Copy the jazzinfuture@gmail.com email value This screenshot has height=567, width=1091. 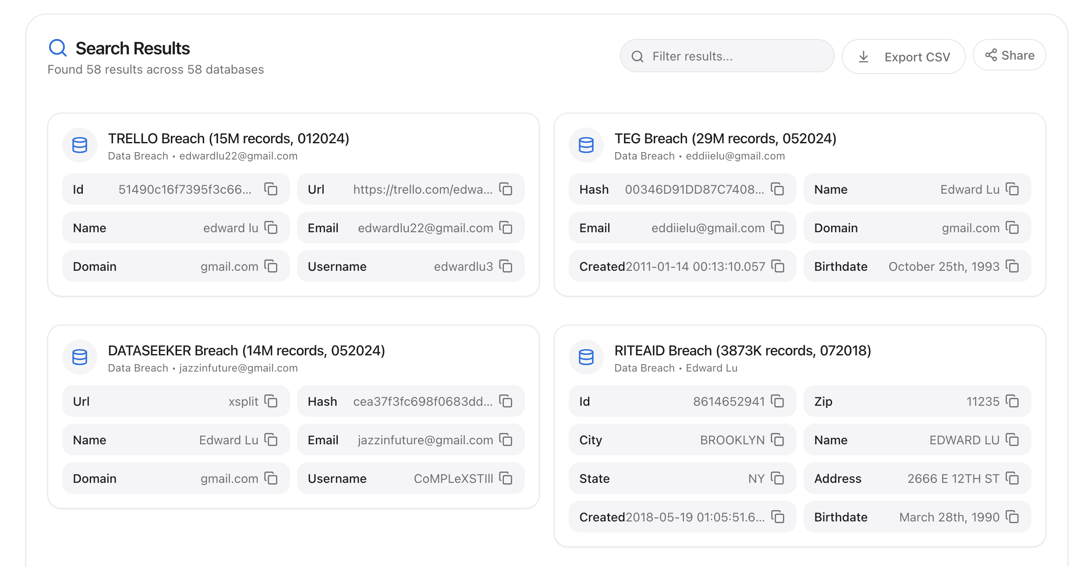click(506, 440)
